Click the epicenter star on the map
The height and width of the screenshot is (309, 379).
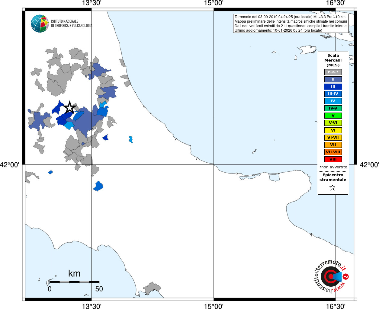tap(70, 107)
